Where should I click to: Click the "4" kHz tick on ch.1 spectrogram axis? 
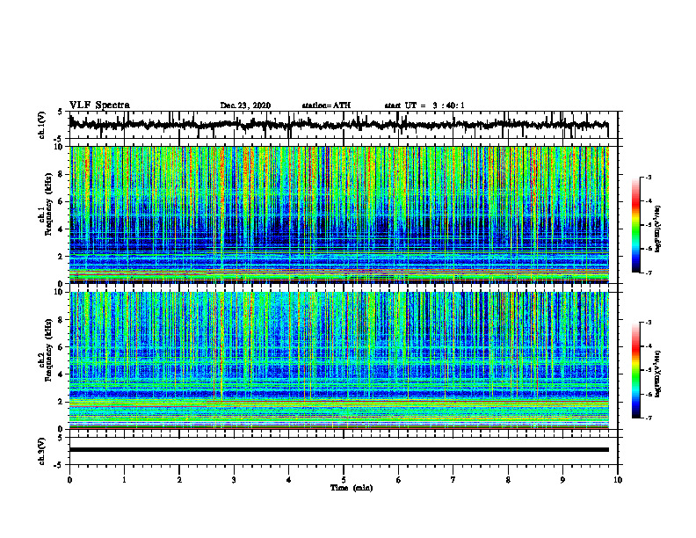(62, 229)
